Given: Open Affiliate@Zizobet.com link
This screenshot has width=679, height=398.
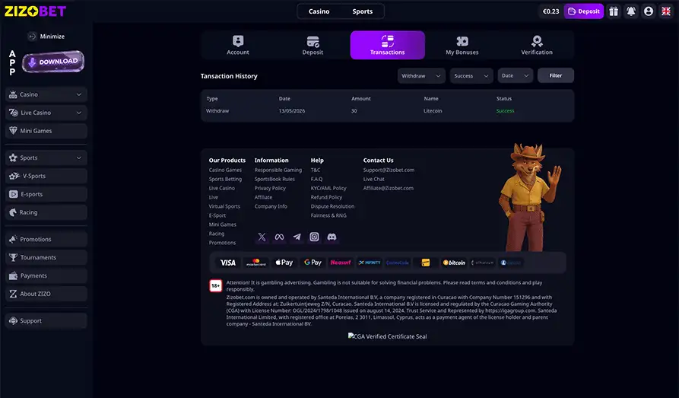Looking at the screenshot, I should (388, 188).
